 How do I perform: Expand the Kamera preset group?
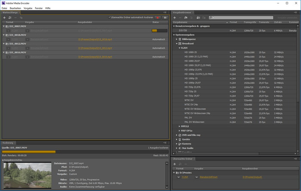[x=177, y=144]
